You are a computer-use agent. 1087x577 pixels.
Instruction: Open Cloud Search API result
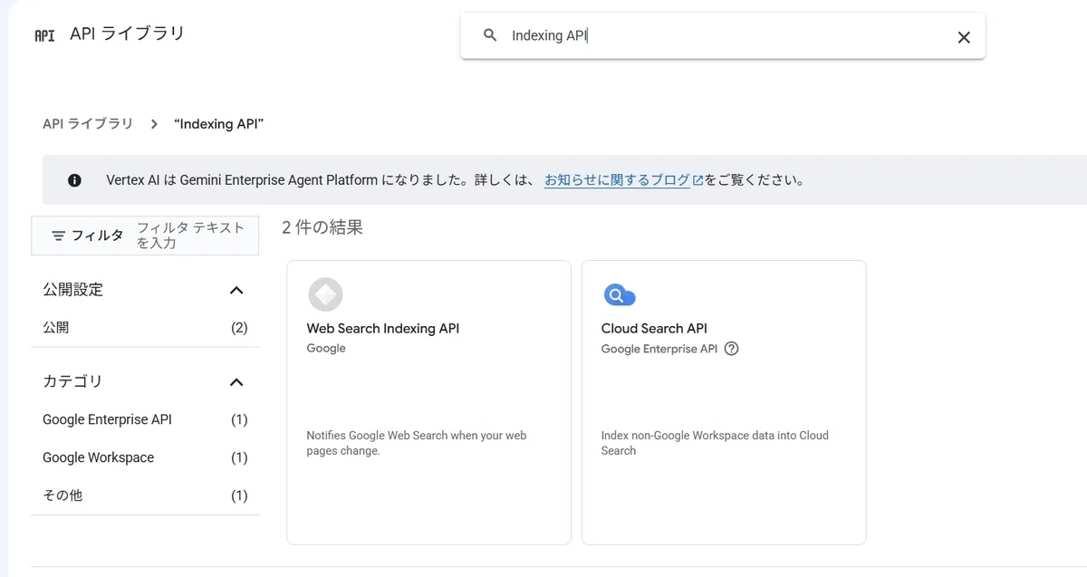pos(724,402)
